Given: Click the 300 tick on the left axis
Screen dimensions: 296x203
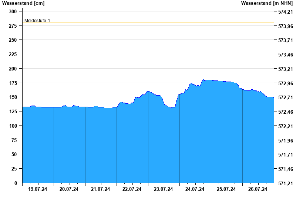Looking at the screenshot, I should (x=13, y=11).
